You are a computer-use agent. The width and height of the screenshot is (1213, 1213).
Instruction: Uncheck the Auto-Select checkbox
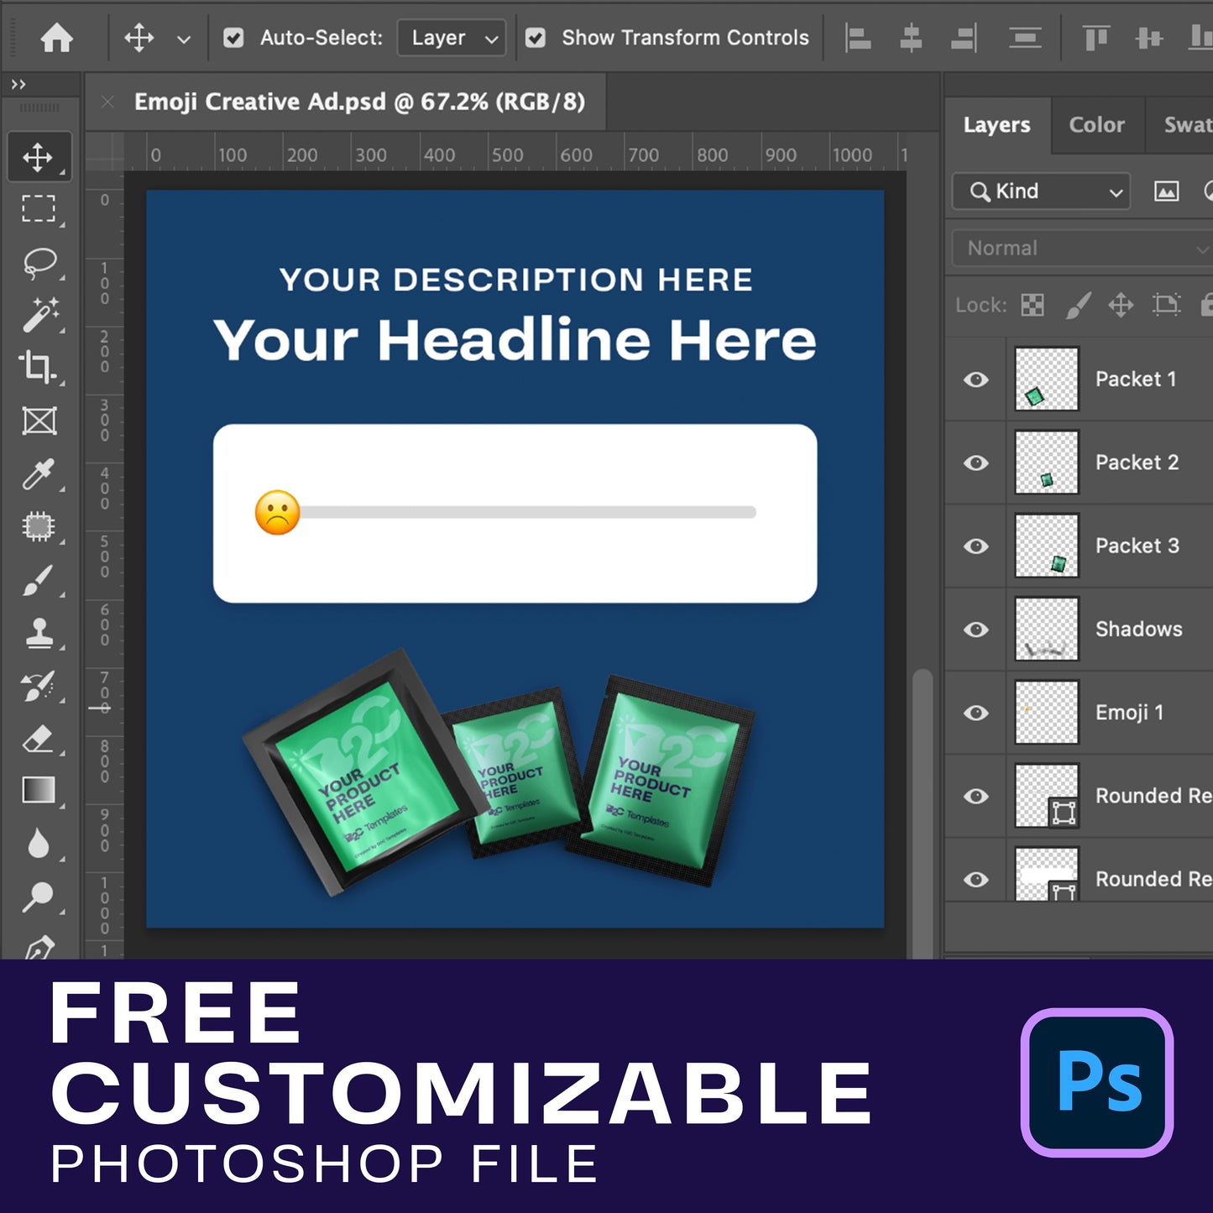(233, 38)
